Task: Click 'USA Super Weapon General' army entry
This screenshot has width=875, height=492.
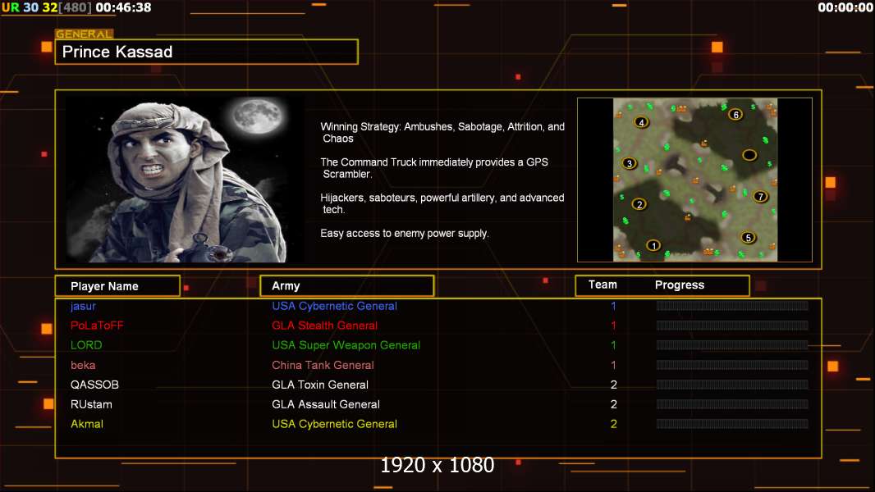Action: (x=346, y=345)
